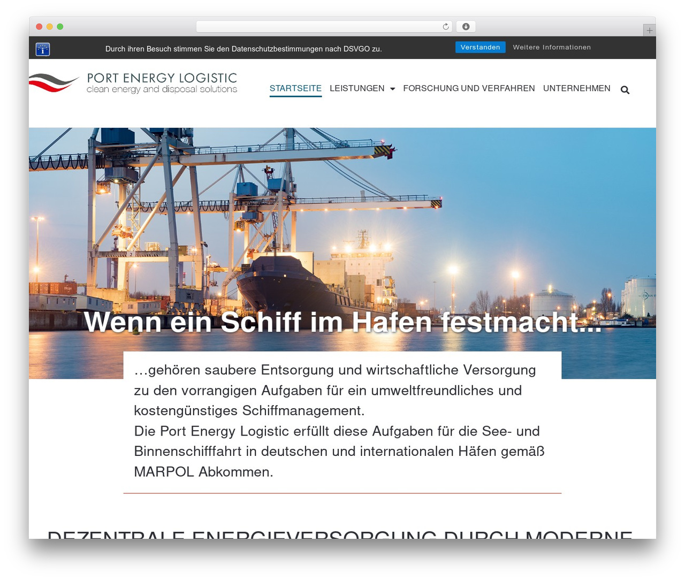Click the search magnifier icon in navigation
This screenshot has height=580, width=685.
[x=625, y=90]
